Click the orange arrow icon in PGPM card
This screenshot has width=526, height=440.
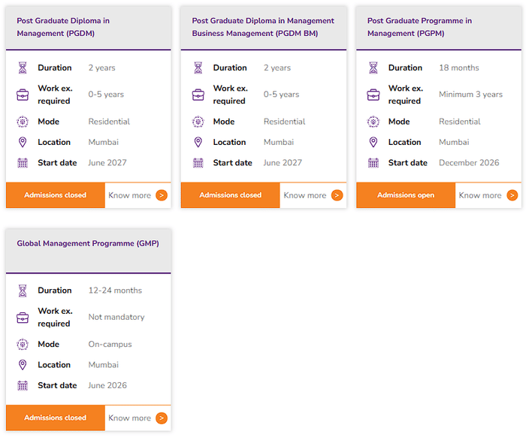tap(512, 195)
